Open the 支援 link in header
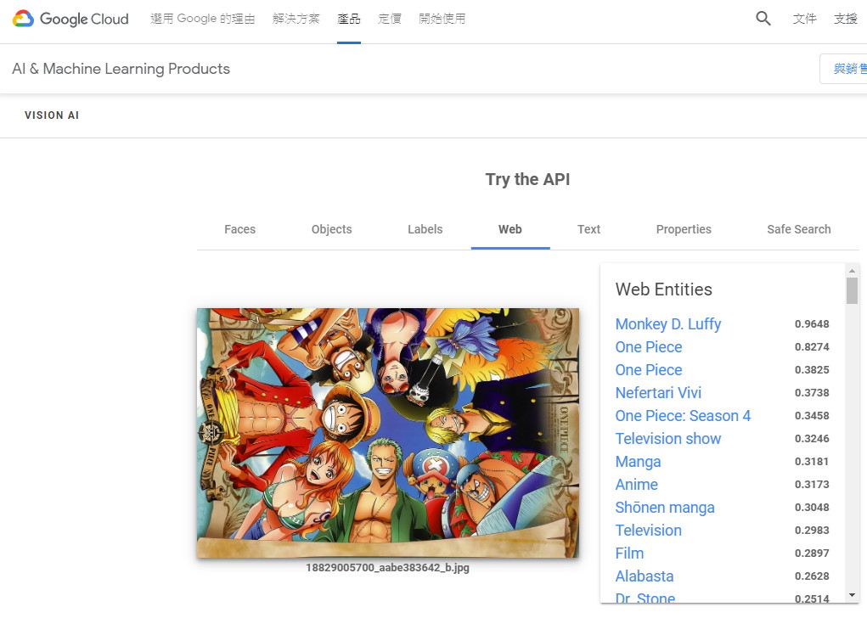Viewport: 867px width, 618px height. (x=846, y=19)
